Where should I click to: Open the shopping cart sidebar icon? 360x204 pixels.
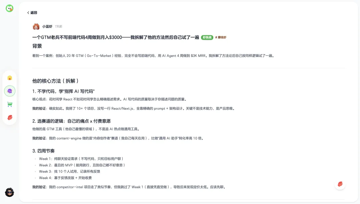(10, 104)
